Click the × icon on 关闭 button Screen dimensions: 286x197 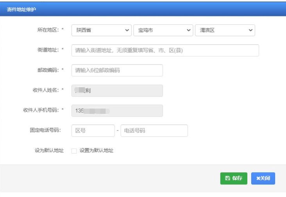(258, 178)
